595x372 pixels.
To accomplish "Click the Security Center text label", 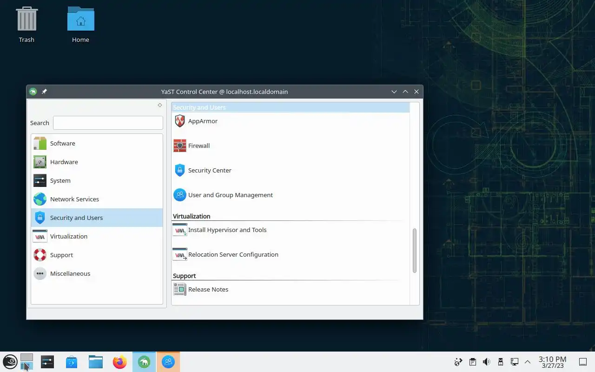I will tap(210, 170).
